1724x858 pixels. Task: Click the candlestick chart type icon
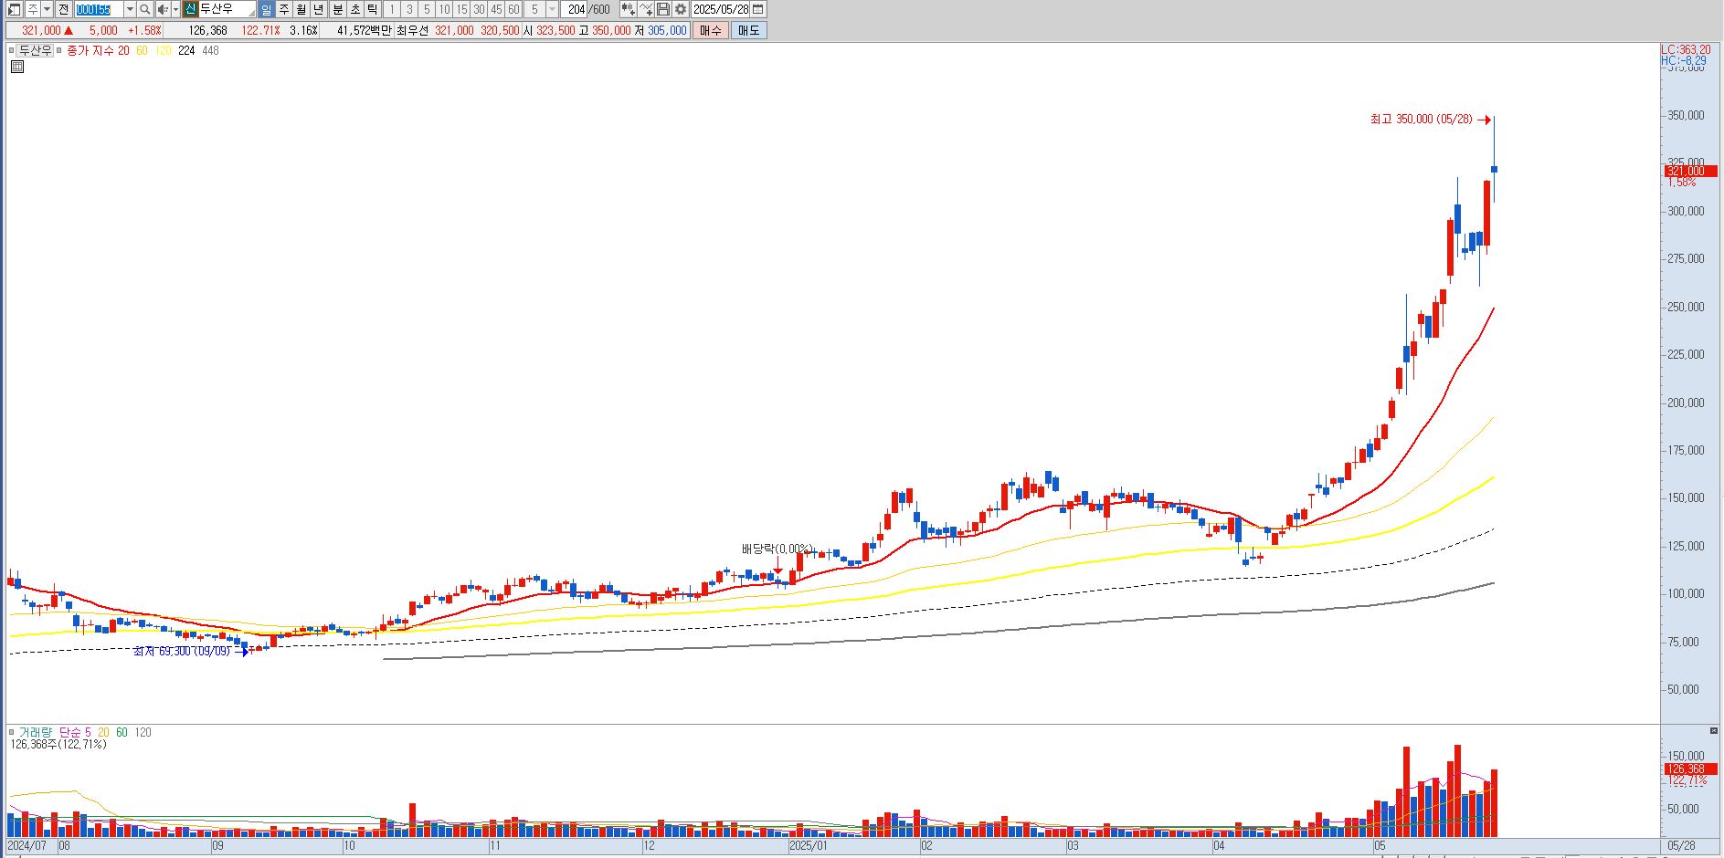[628, 9]
